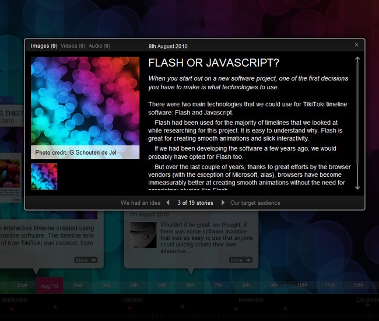Select the 8th date on the timeline
Viewport: 379px width, 321px height.
(246, 285)
